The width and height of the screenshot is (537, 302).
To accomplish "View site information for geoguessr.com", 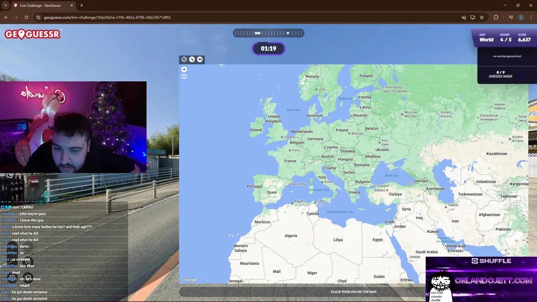I will point(38,17).
